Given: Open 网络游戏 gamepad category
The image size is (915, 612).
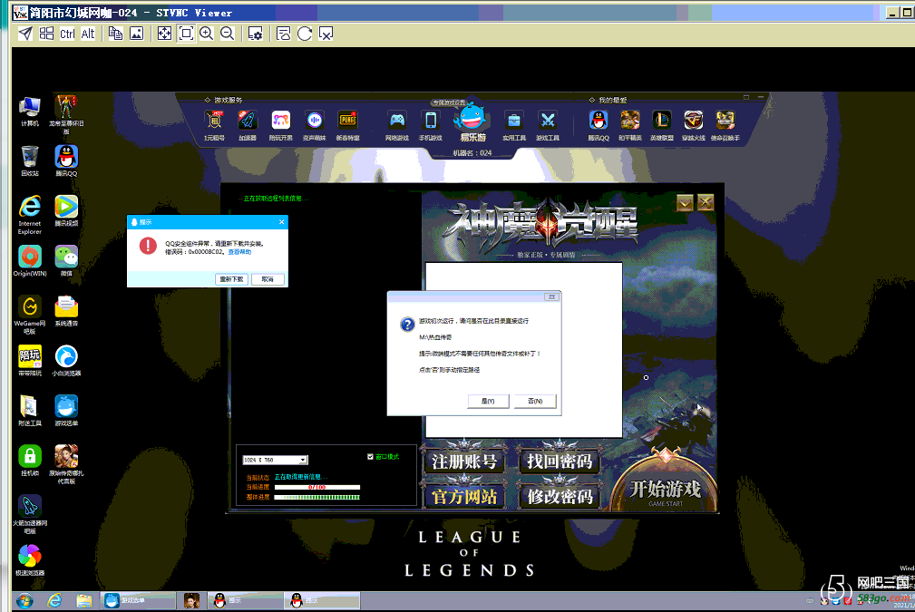Looking at the screenshot, I should pos(397,125).
